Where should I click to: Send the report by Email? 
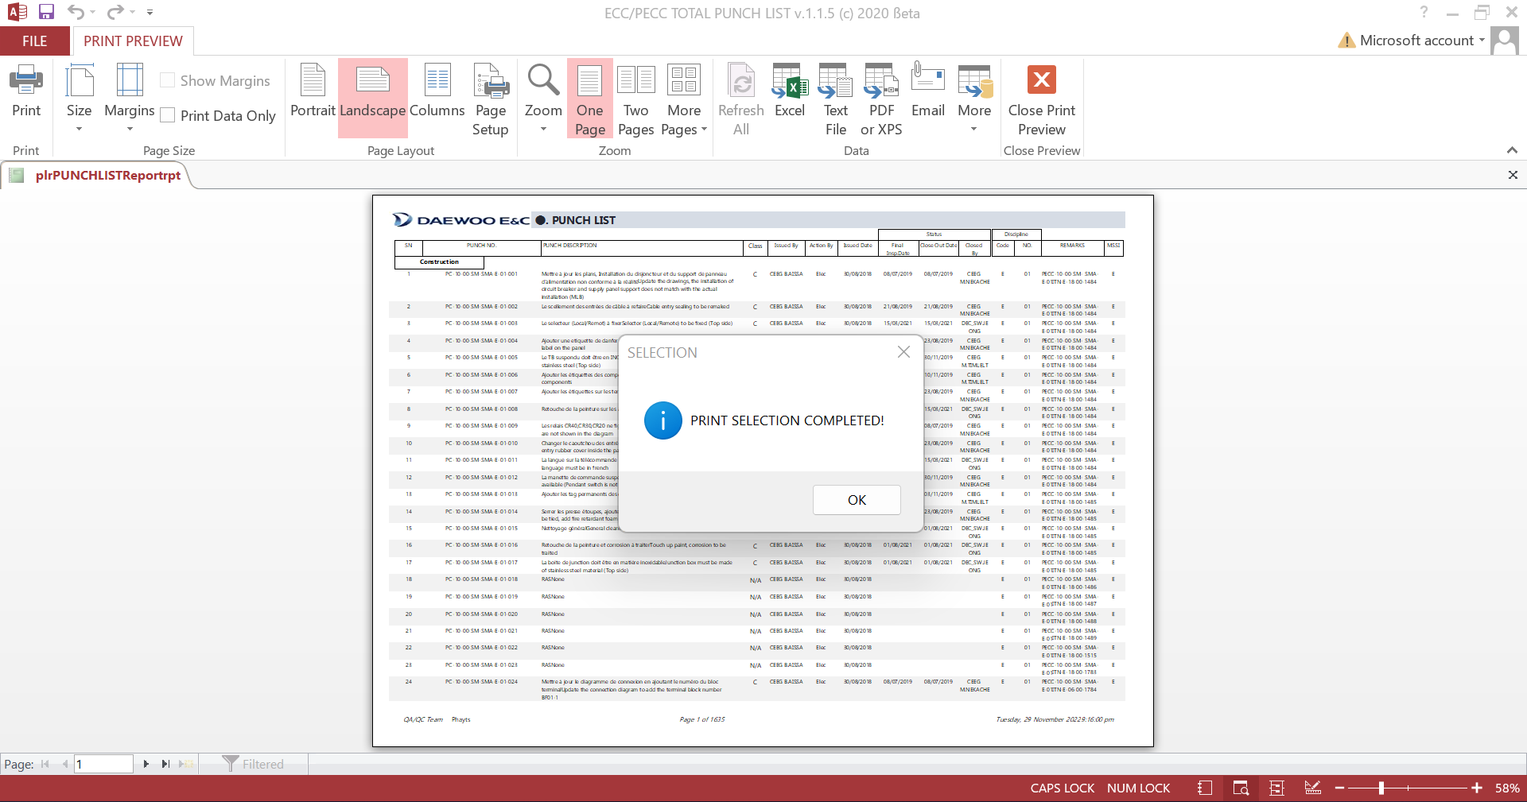(928, 91)
